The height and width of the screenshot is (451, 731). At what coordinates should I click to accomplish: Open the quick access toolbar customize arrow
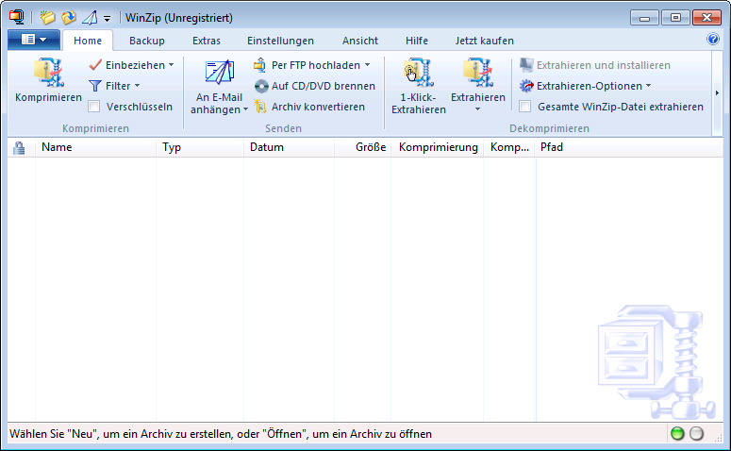(107, 19)
